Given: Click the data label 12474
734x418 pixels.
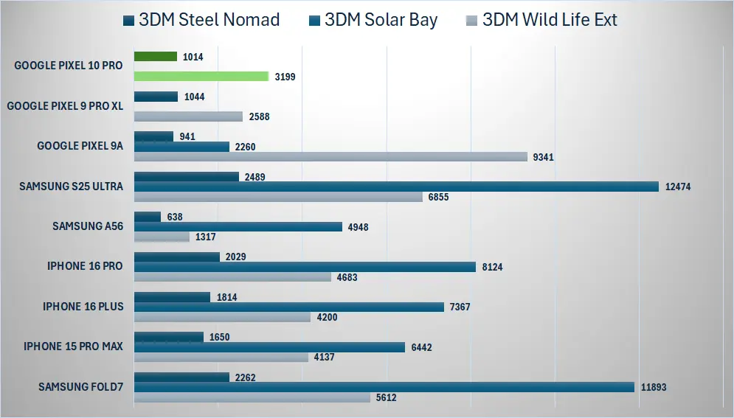Looking at the screenshot, I should point(678,187).
